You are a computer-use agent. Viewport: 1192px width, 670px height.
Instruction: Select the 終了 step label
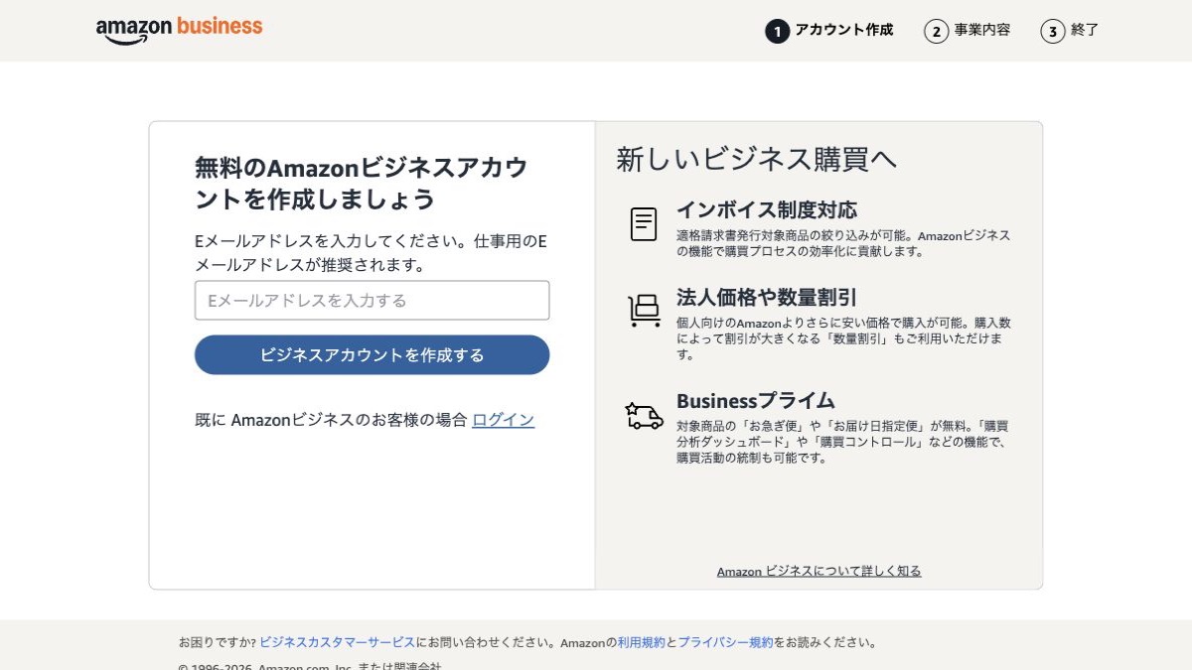1085,30
